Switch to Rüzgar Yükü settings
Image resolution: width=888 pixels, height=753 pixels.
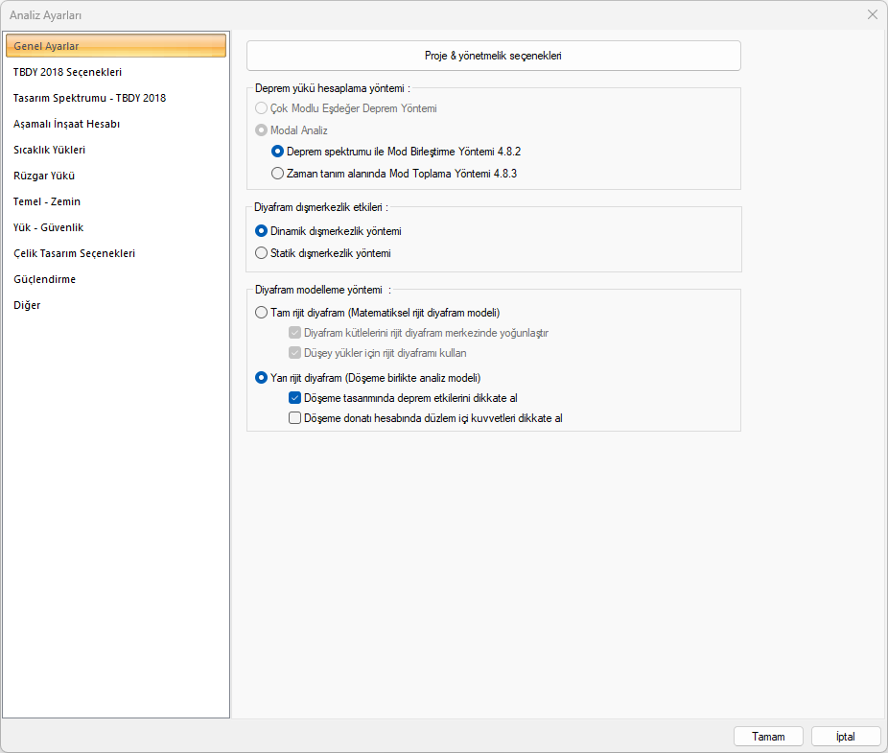(44, 176)
